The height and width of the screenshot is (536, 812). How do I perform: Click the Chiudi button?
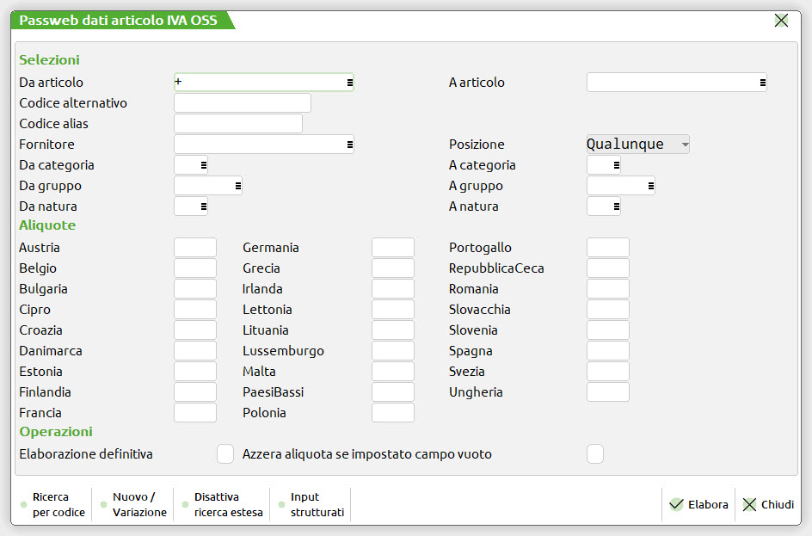tap(768, 505)
